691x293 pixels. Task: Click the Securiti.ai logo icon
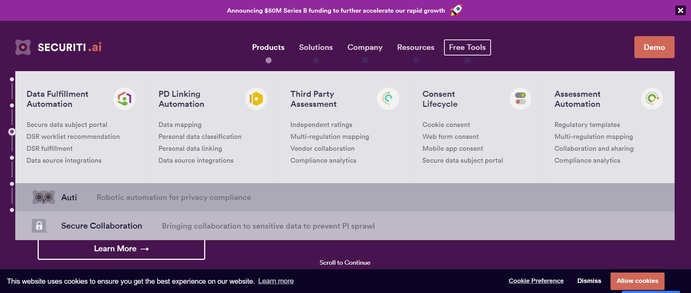point(23,47)
